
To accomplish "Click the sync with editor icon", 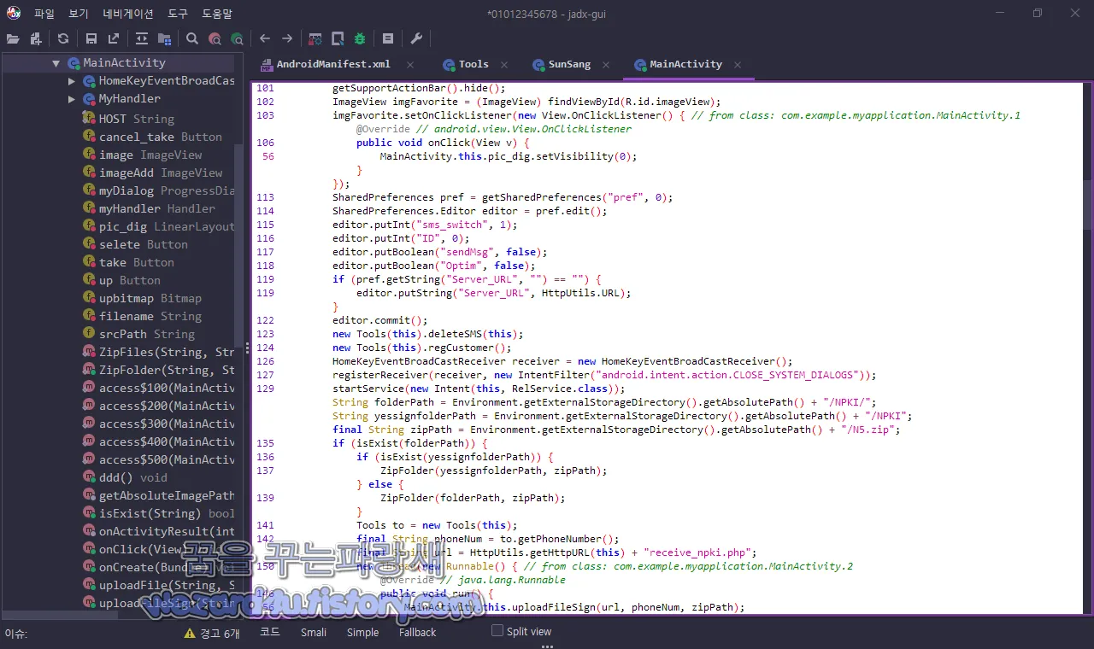I will click(x=142, y=38).
